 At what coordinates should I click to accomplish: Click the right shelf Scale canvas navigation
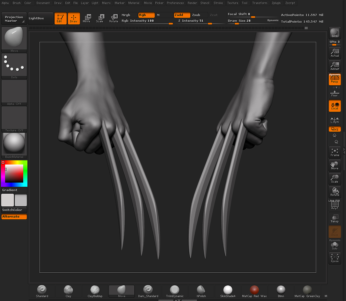(335, 179)
